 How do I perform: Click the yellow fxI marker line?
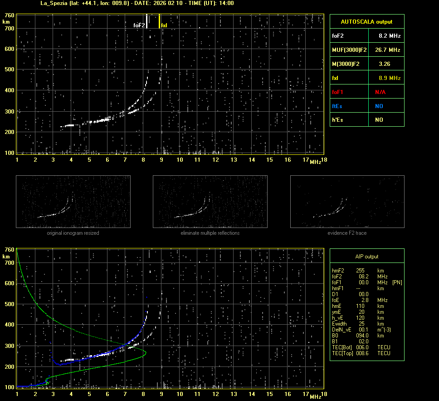coord(160,21)
